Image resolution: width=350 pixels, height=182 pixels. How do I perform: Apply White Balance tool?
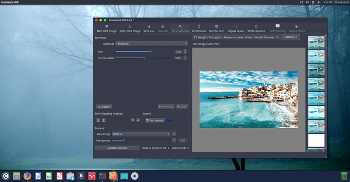pos(256,29)
